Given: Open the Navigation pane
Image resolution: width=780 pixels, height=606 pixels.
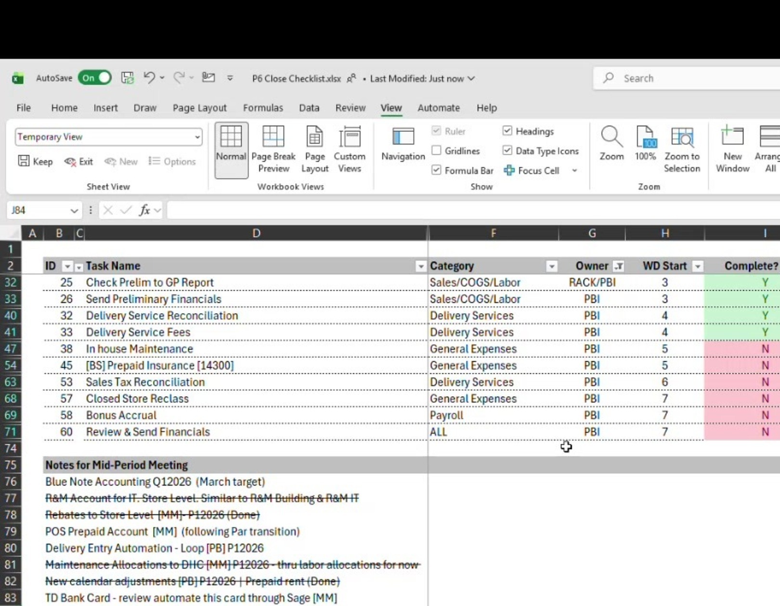Looking at the screenshot, I should pos(403,144).
